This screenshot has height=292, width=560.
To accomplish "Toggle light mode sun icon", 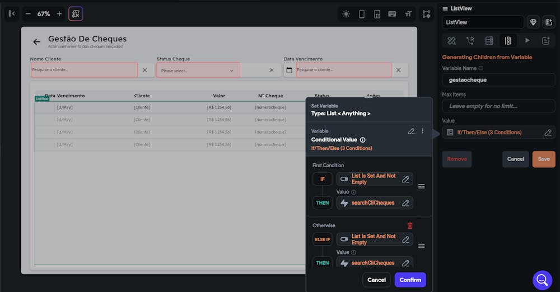I will click(346, 14).
